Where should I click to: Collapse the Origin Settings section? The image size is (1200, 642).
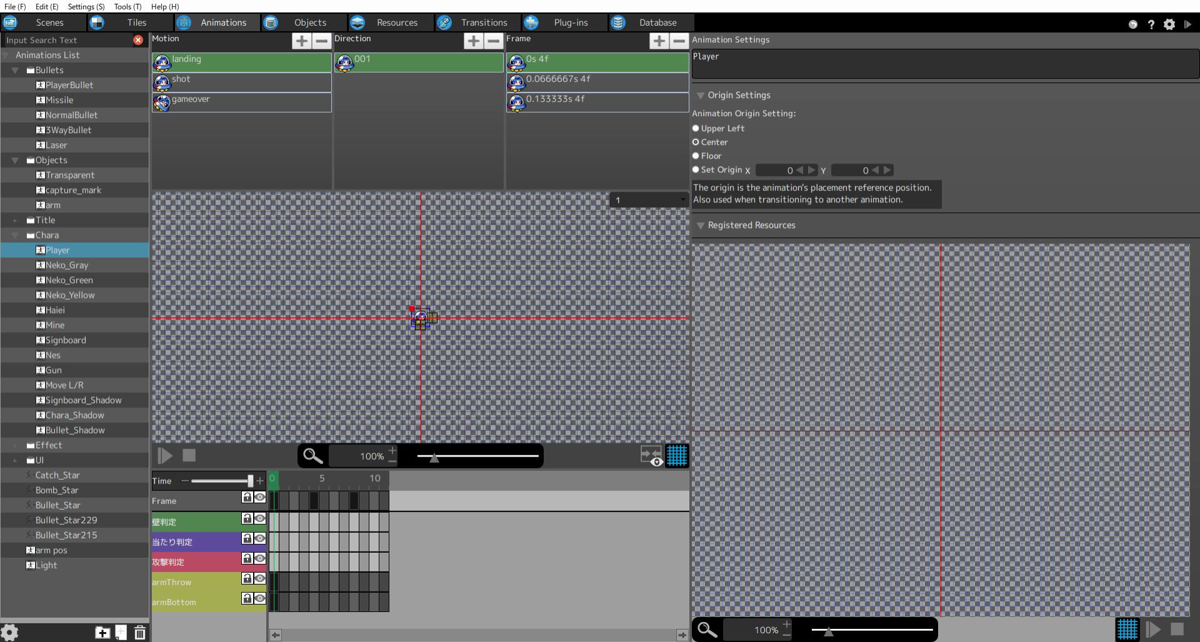(x=701, y=96)
